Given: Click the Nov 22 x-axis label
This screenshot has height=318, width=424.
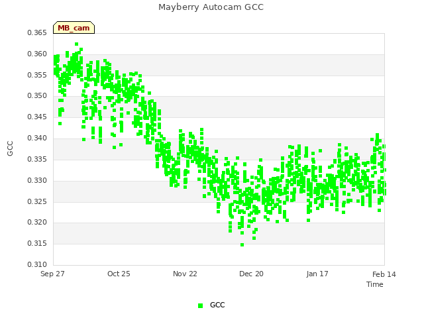Looking at the screenshot, I should pyautogui.click(x=185, y=274).
